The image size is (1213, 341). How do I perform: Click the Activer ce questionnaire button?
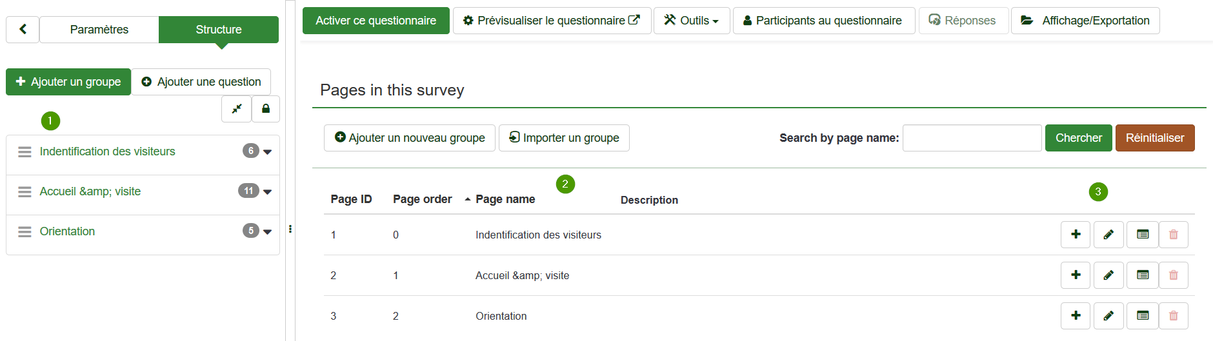[376, 21]
